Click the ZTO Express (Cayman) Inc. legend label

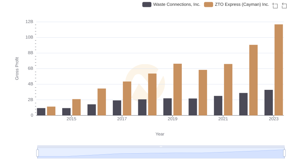click(x=242, y=4)
